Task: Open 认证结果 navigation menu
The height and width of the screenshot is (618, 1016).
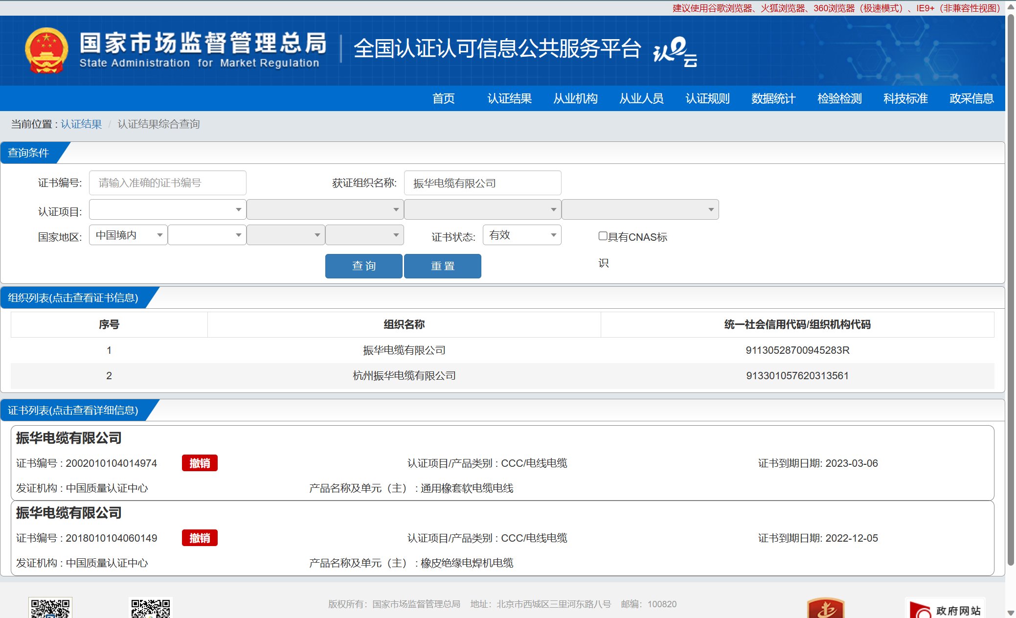Action: tap(509, 98)
